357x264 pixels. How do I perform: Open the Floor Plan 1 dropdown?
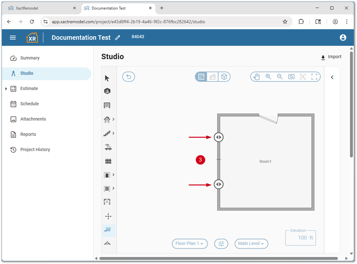click(x=190, y=244)
